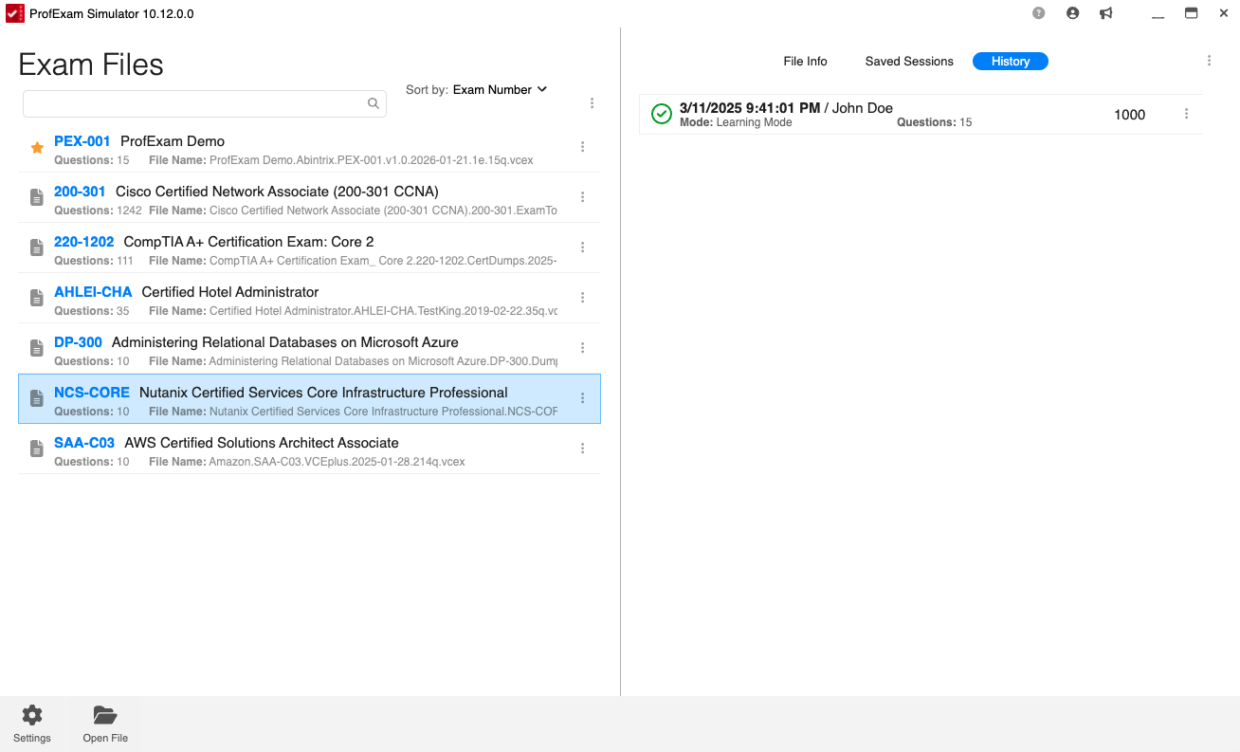Screen dimensions: 1240x752
Task: Open the more options menu for AHLEI-CHA
Action: [x=582, y=298]
